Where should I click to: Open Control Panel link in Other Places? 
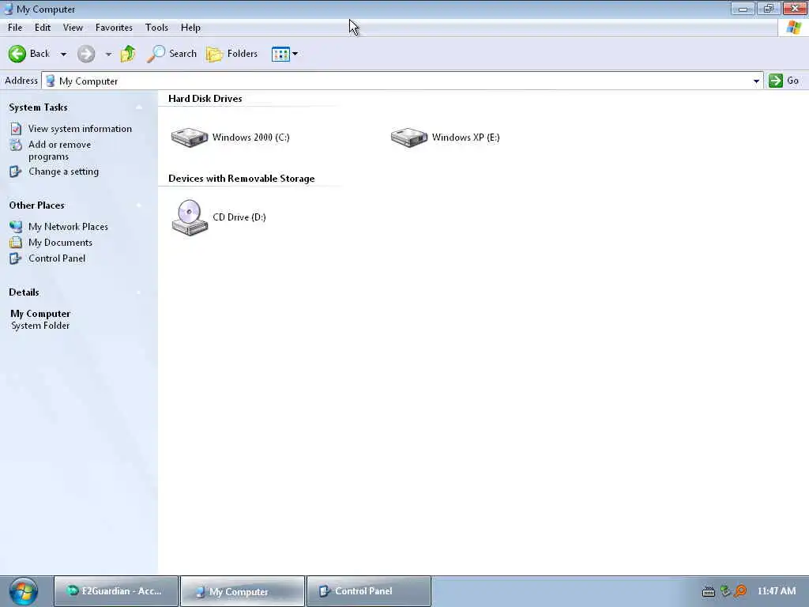(57, 258)
